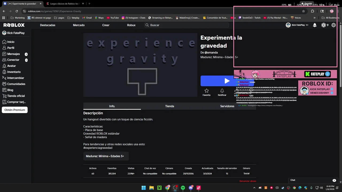Open a new browser tab
The width and height of the screenshot is (342, 192).
point(89,4)
